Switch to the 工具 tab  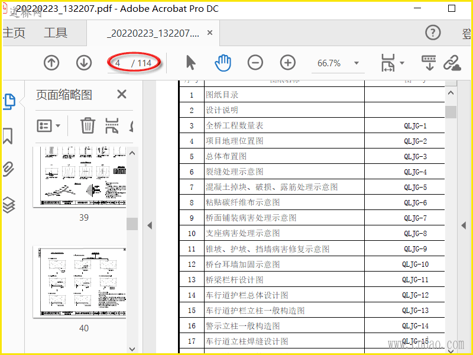click(56, 33)
